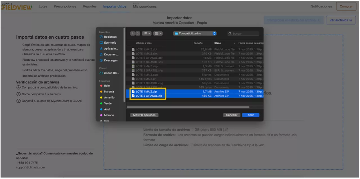Open Recientes in the Favoritos sidebar
This screenshot has height=179, width=360.
click(x=110, y=37)
